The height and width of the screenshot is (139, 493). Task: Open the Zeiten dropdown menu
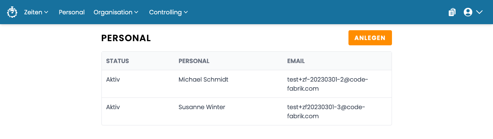point(36,12)
